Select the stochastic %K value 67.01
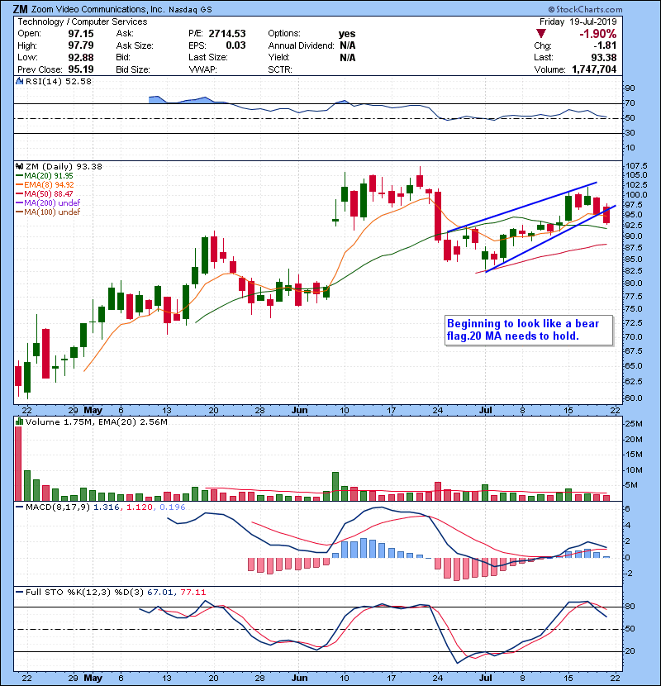 (x=159, y=593)
